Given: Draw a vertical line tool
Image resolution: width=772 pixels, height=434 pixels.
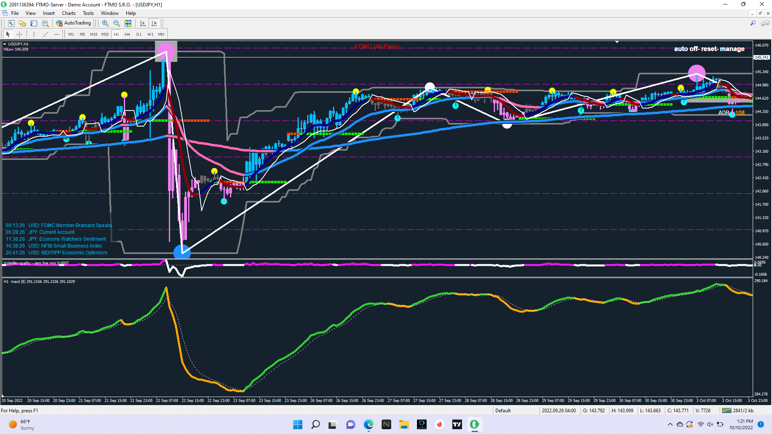Looking at the screenshot, I should pyautogui.click(x=34, y=35).
